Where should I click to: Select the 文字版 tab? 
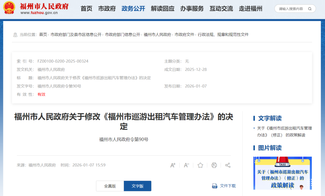coord(138,186)
